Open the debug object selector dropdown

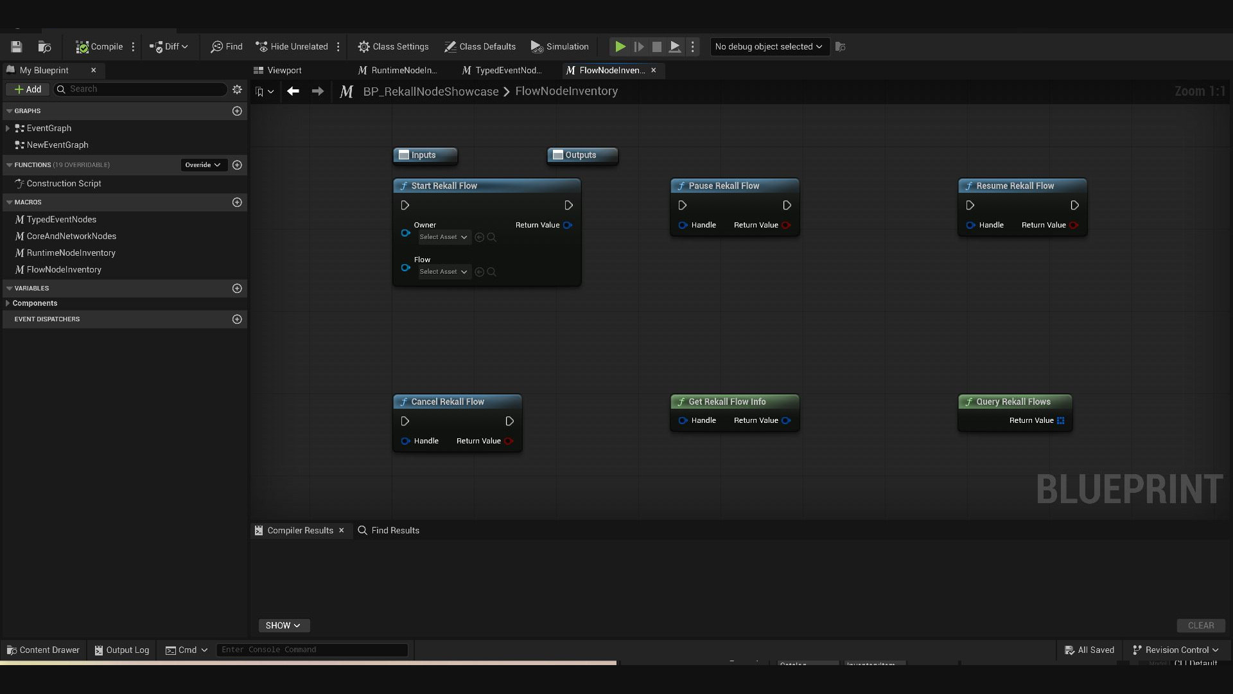[x=769, y=46]
